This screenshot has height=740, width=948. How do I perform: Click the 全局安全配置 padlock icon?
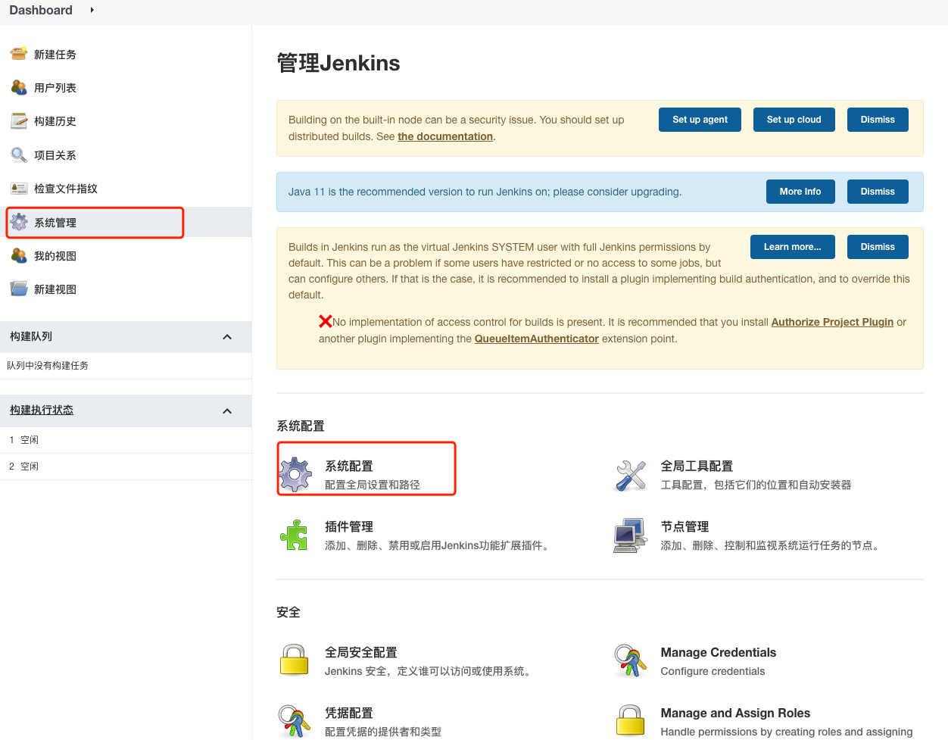(294, 660)
